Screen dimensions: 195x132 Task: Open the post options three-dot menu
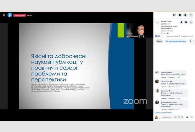click(x=191, y=22)
